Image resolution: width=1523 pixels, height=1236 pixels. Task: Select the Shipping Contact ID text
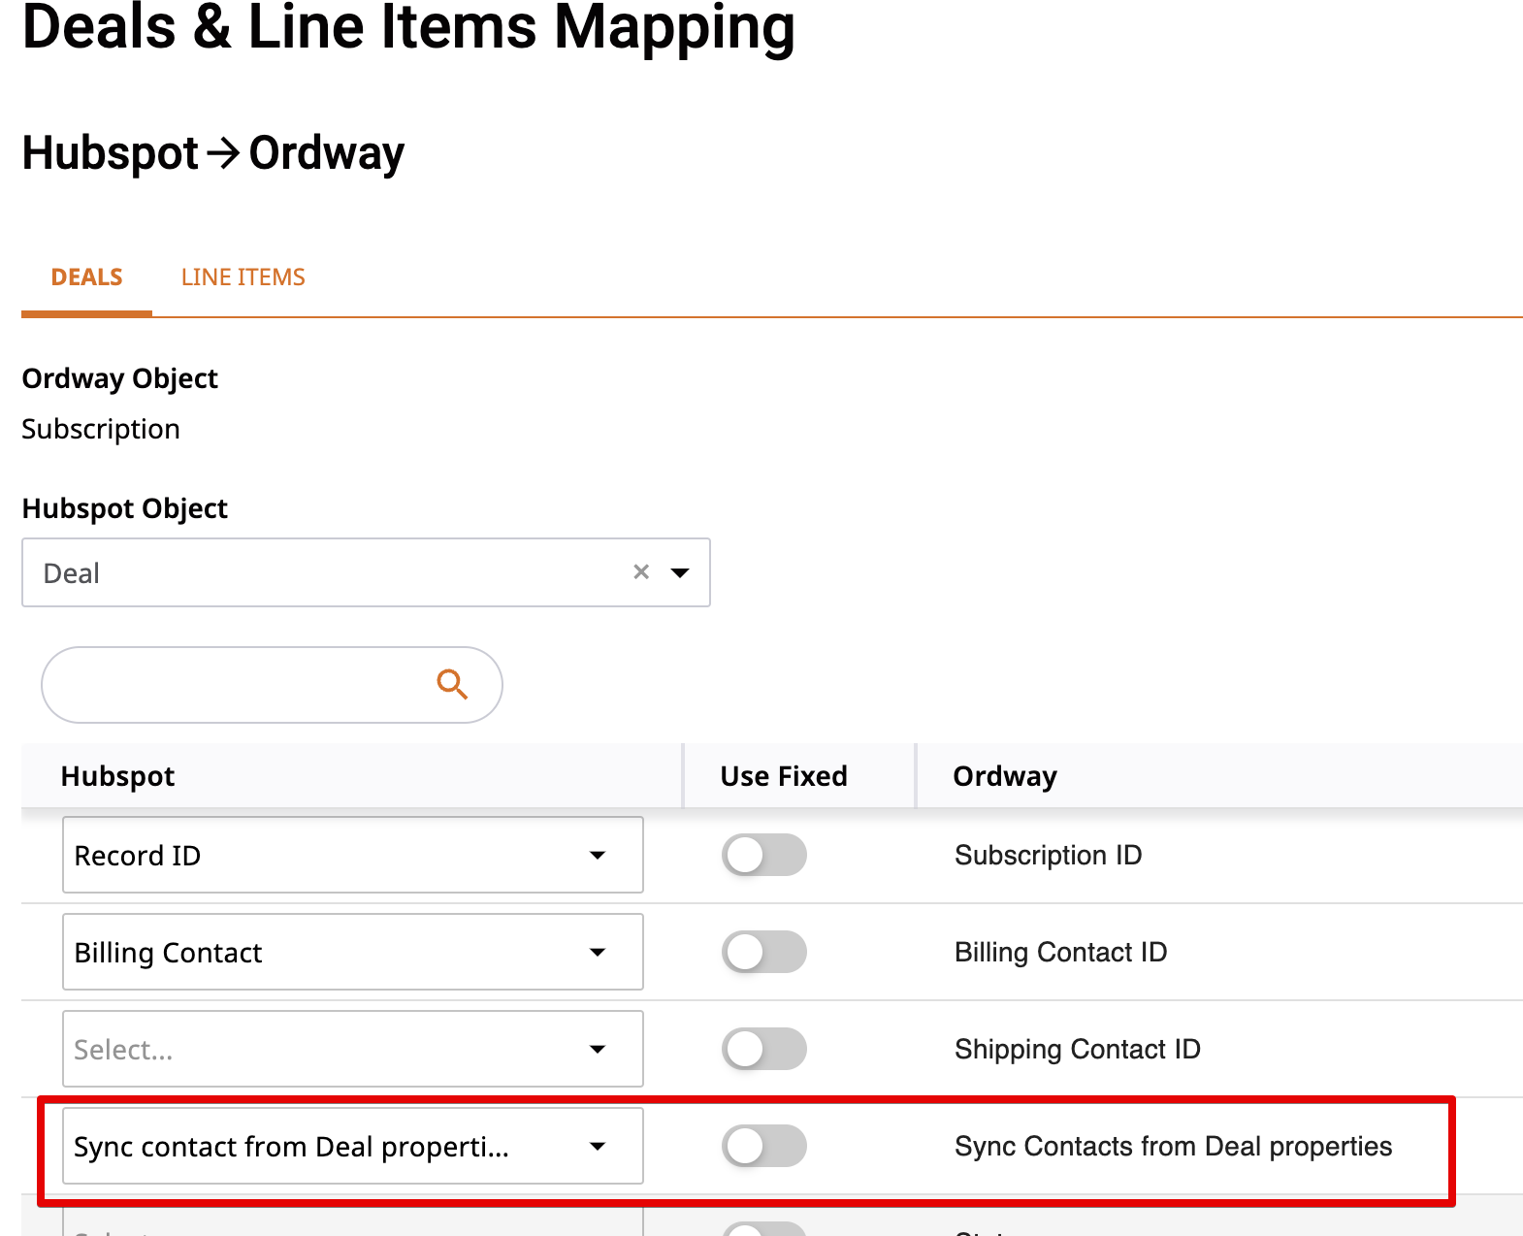1077,1049
